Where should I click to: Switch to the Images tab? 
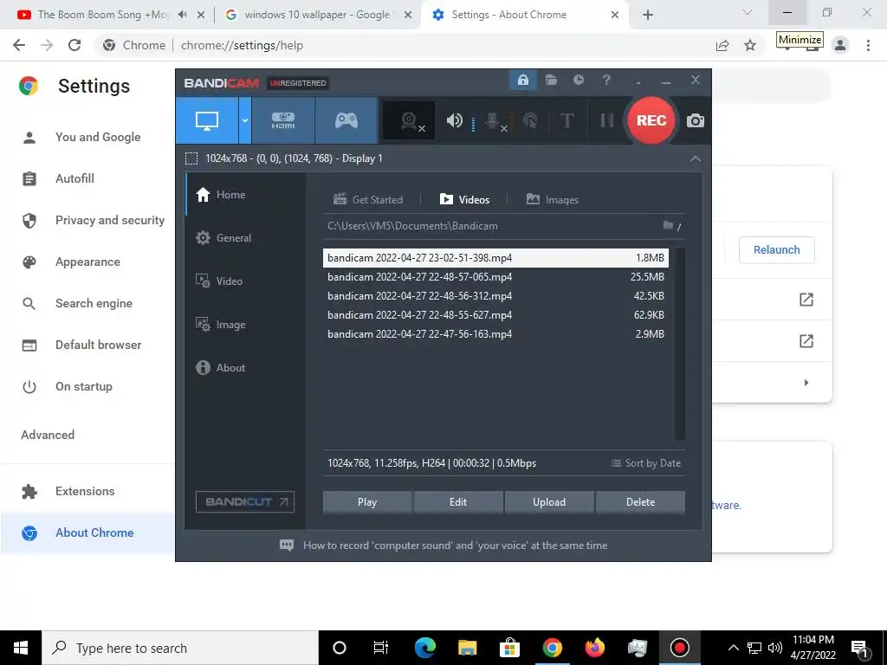552,200
